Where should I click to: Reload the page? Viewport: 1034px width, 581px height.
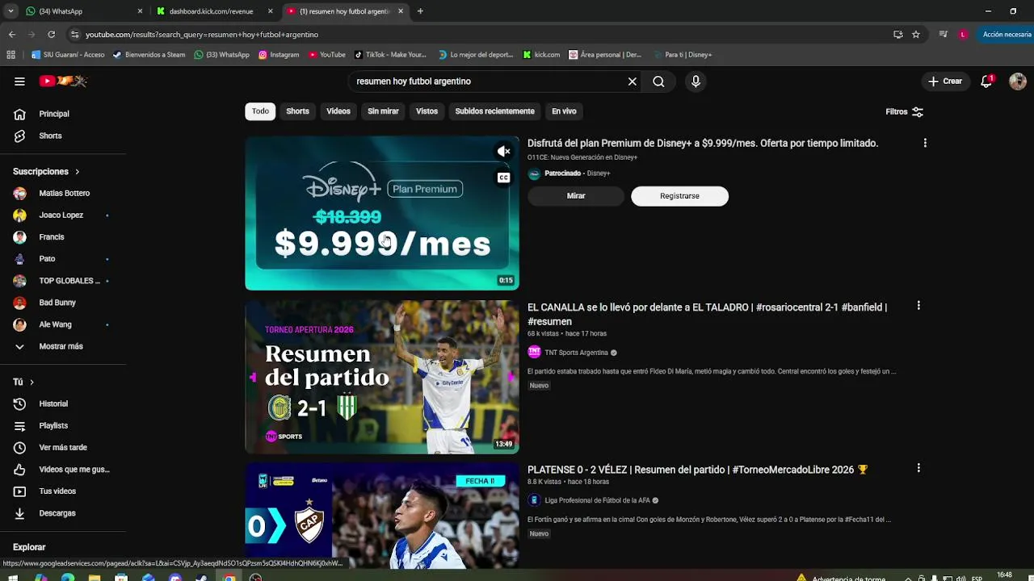(52, 35)
